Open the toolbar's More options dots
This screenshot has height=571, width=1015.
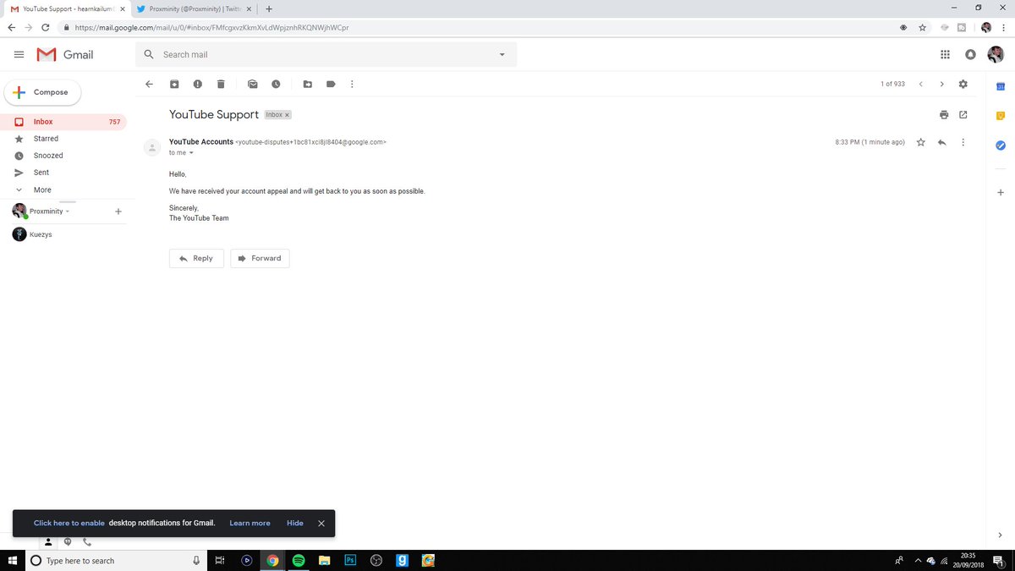352,84
